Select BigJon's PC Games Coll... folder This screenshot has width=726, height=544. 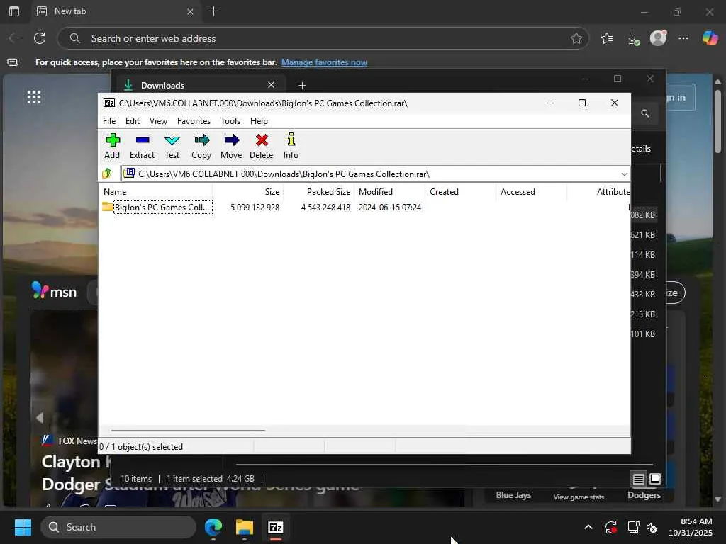point(157,208)
